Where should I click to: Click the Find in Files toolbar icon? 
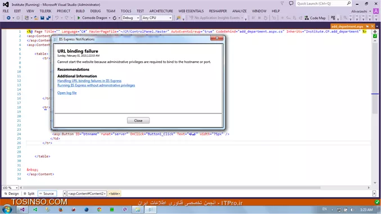point(179,18)
